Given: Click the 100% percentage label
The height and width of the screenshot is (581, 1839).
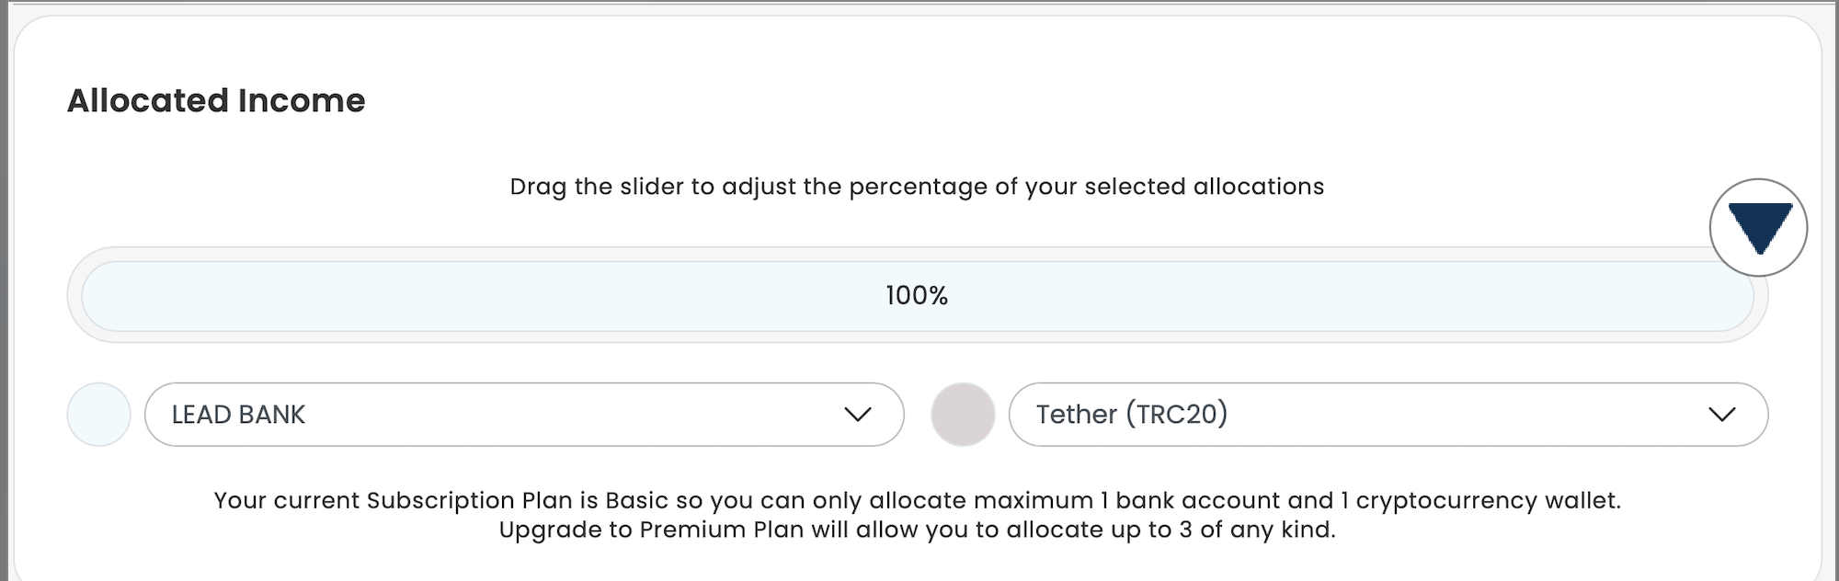Looking at the screenshot, I should coord(917,296).
